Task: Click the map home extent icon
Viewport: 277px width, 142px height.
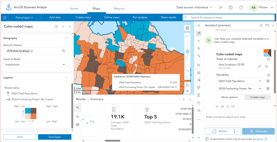Action: [x=187, y=85]
